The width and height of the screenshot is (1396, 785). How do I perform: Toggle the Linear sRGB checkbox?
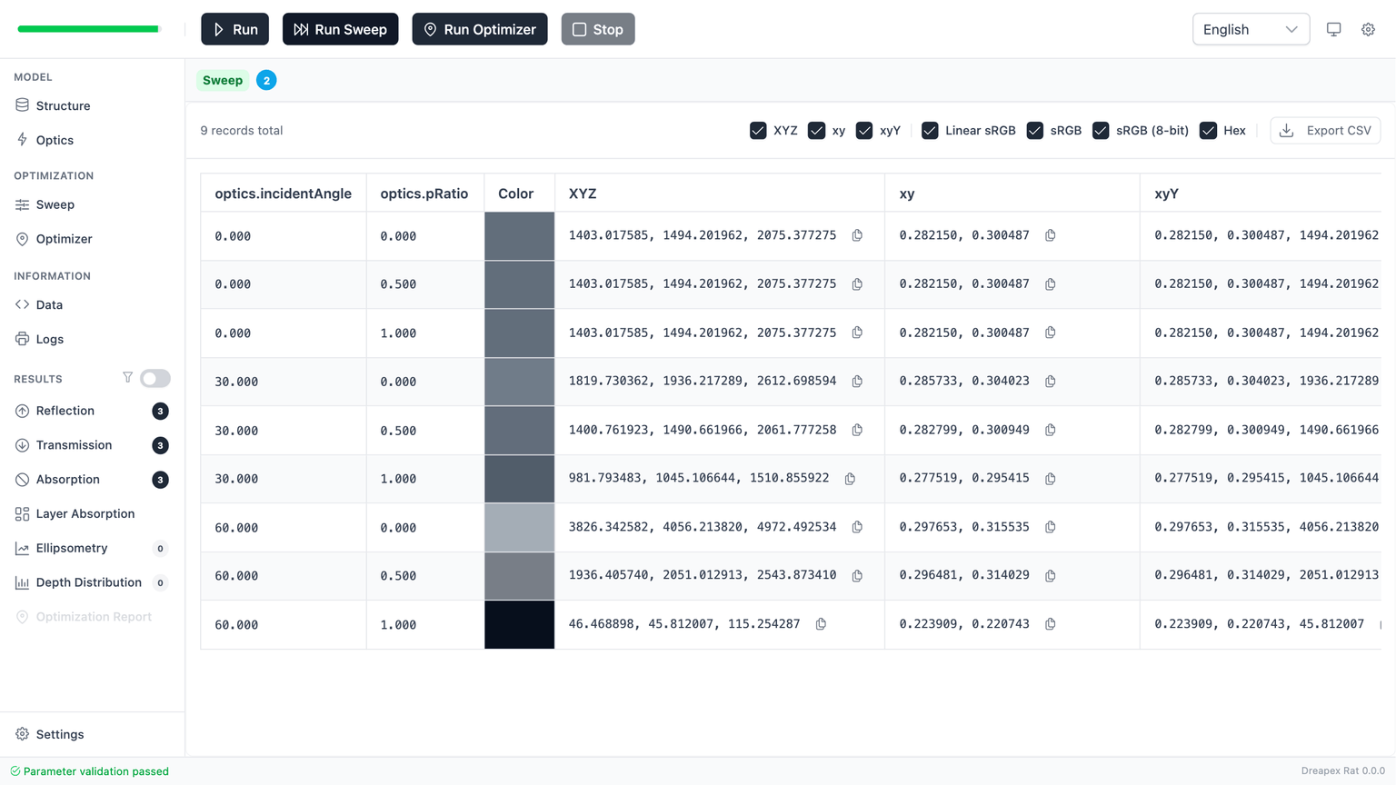coord(930,131)
